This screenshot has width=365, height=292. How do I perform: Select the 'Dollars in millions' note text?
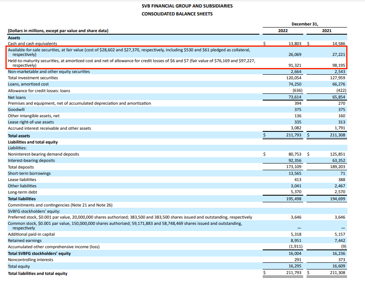tap(58, 31)
